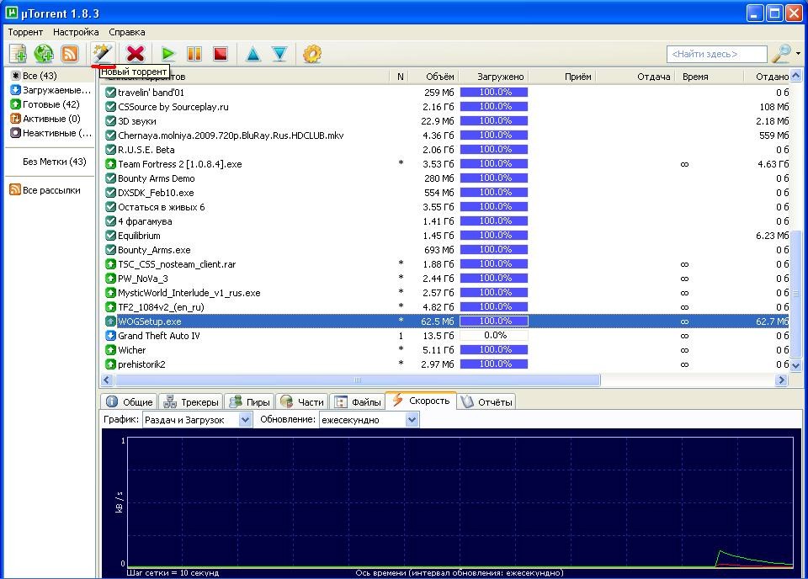Click the orange Pause torrent icon
The height and width of the screenshot is (579, 808).
(194, 54)
